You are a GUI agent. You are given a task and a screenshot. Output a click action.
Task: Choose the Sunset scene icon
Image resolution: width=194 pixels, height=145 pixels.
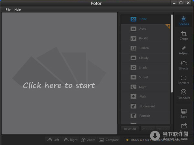pos(133,77)
